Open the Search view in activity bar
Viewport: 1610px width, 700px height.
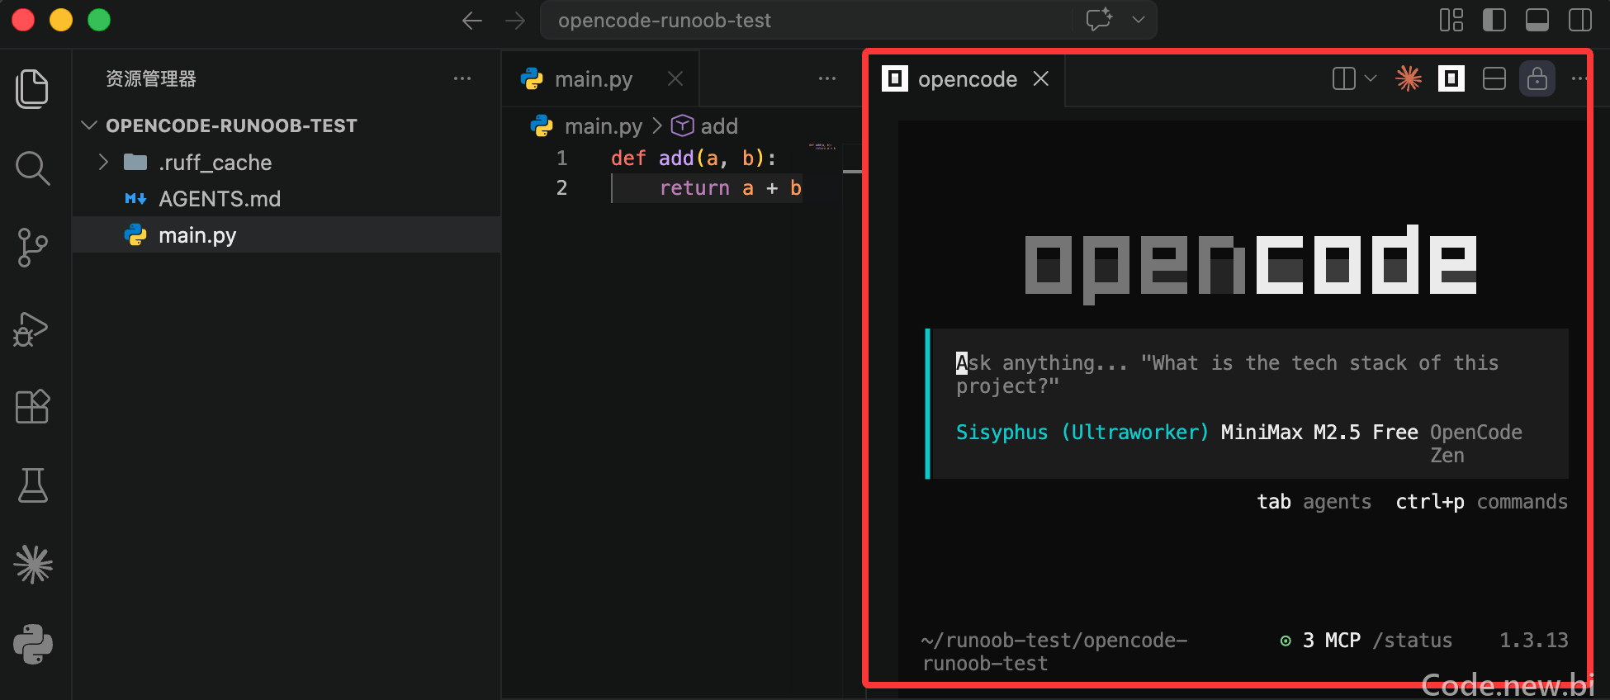(x=32, y=168)
